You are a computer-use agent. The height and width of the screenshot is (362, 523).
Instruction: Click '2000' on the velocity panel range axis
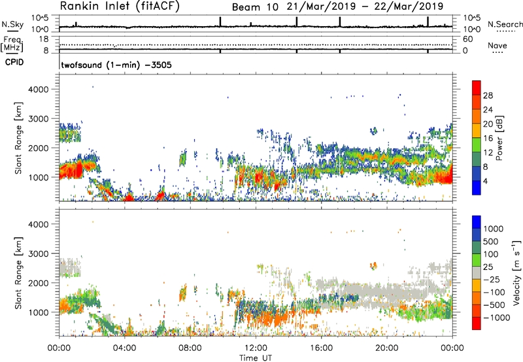(x=38, y=283)
